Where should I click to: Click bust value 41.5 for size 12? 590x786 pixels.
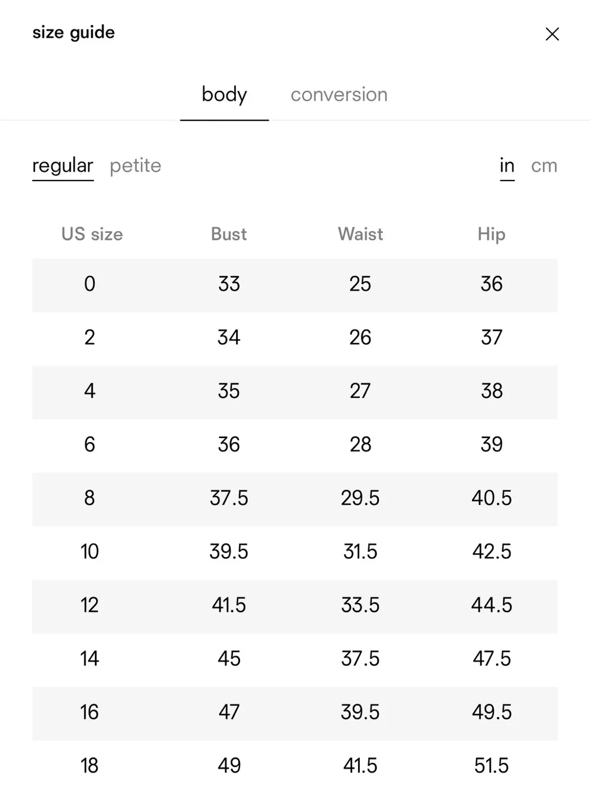[x=229, y=606]
